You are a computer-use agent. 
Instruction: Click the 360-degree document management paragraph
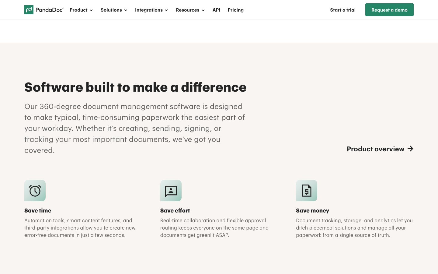tap(134, 128)
